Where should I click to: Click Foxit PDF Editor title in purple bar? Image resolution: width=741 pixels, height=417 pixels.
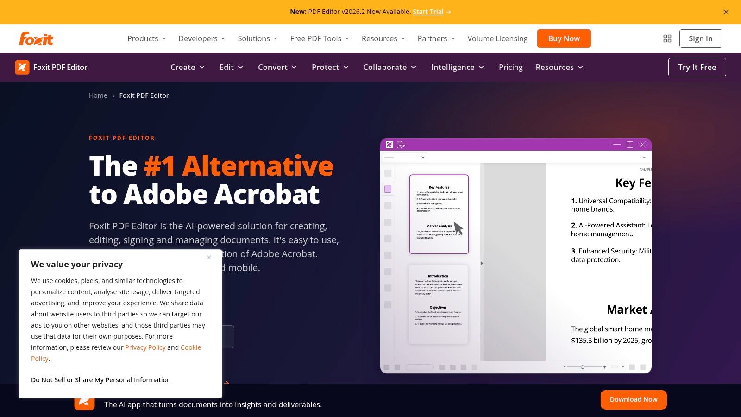[x=60, y=67]
